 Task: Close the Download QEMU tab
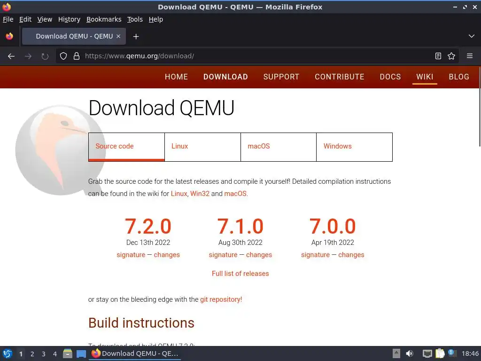coord(118,36)
